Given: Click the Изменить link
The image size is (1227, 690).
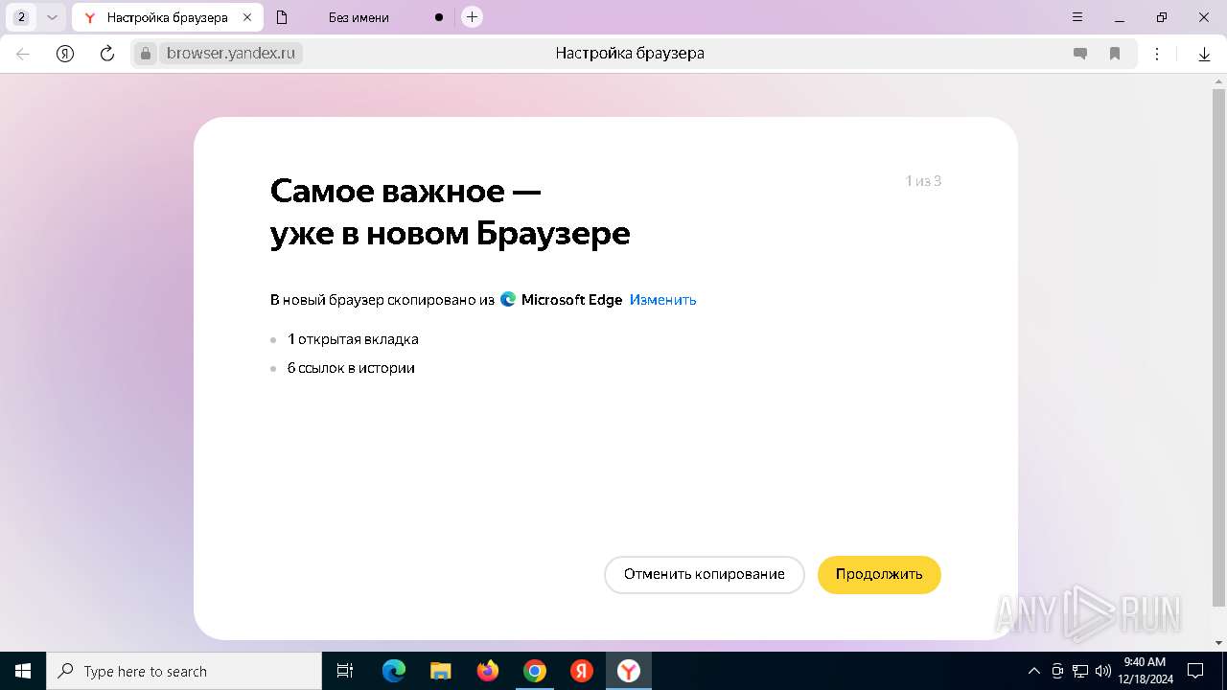Looking at the screenshot, I should point(662,300).
